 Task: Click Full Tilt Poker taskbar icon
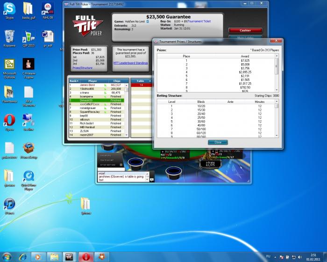point(68,256)
